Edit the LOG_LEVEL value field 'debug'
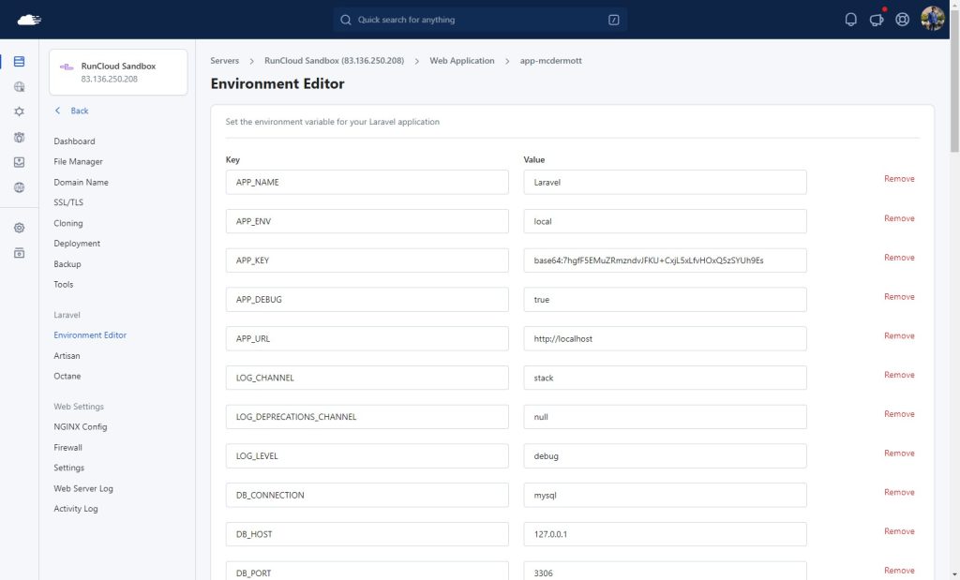Image resolution: width=960 pixels, height=580 pixels. coord(665,456)
